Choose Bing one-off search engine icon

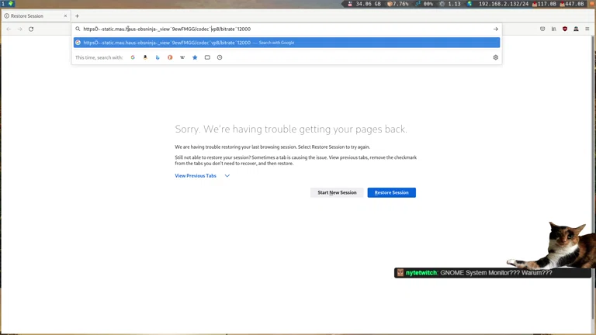(x=158, y=57)
